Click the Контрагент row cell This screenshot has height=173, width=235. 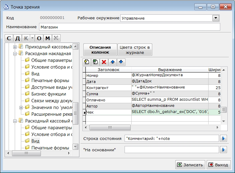[x=109, y=88]
